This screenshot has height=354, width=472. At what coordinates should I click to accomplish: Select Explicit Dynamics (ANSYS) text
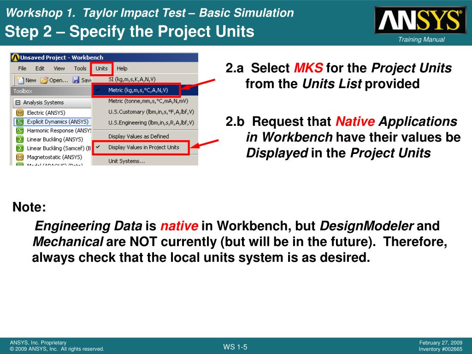coord(58,122)
